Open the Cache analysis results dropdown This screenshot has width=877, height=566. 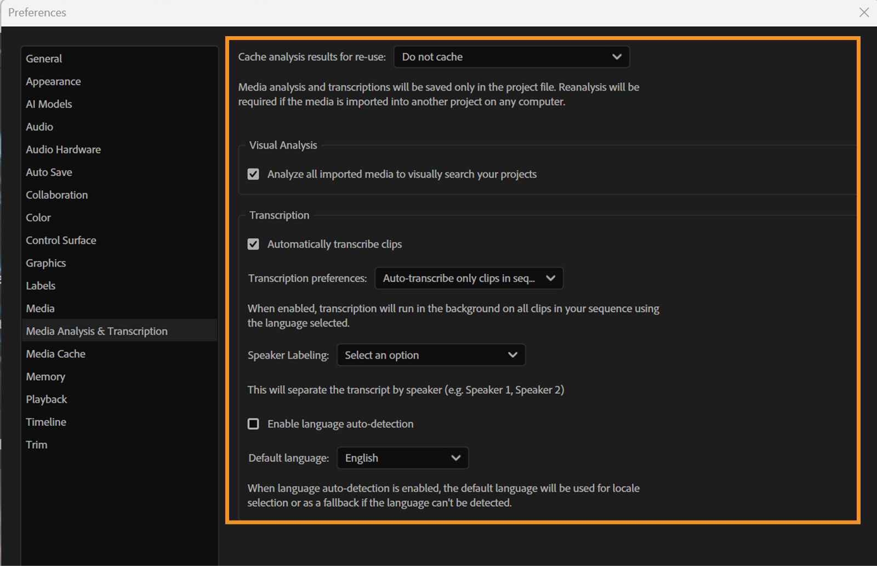(511, 56)
